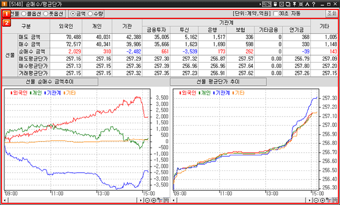Image resolution: width=340 pixels, height=205 pixels.
Task: Zoom in the left chart with plus icon
Action: pos(154,200)
